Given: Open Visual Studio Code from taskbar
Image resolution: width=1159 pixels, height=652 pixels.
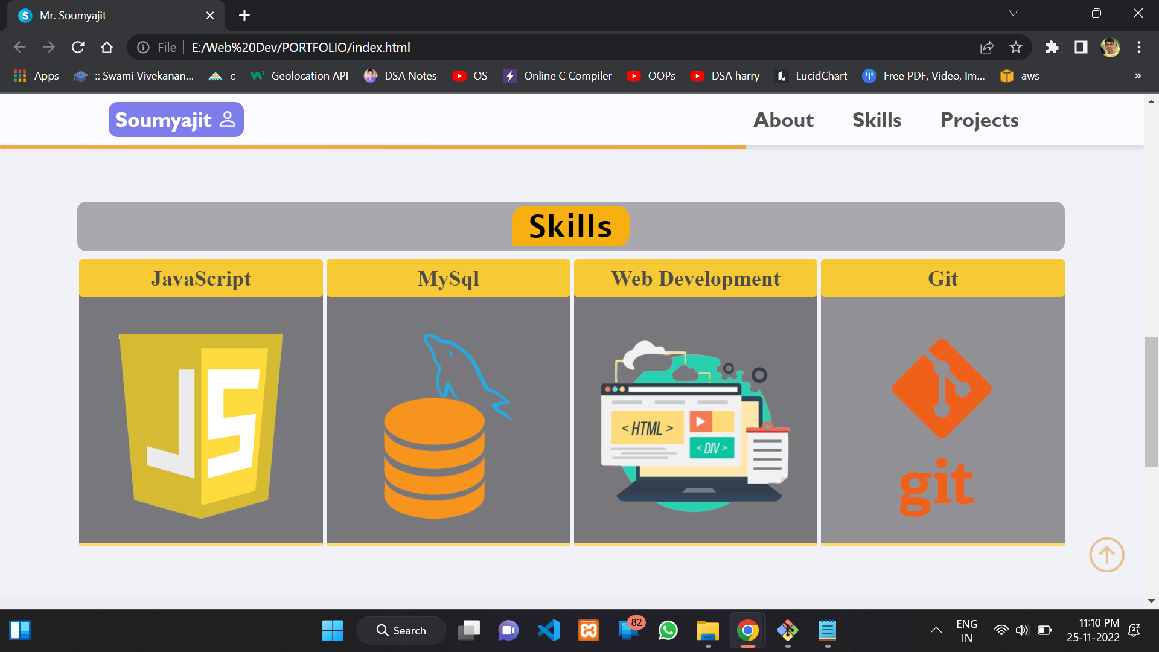Looking at the screenshot, I should point(549,630).
